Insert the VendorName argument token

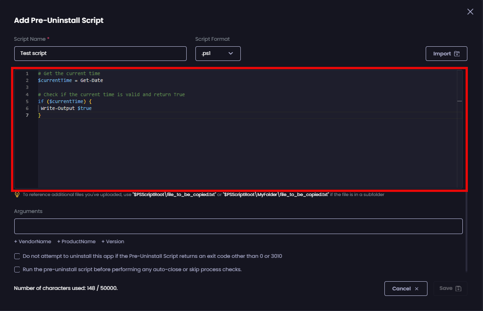point(33,241)
